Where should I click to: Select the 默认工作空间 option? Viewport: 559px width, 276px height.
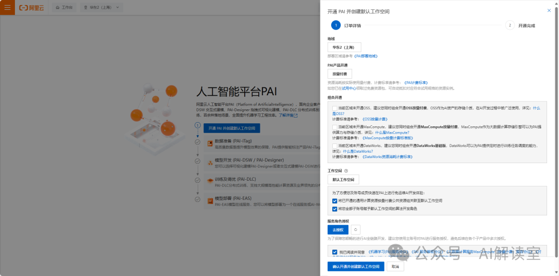pyautogui.click(x=343, y=179)
